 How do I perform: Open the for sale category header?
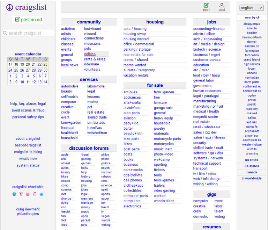pos(155,85)
